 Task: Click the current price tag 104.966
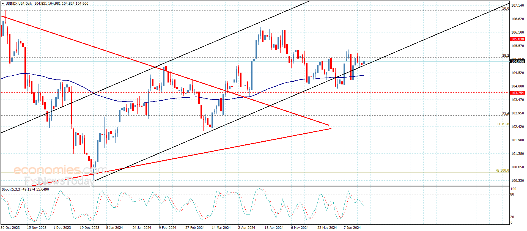click(517, 62)
